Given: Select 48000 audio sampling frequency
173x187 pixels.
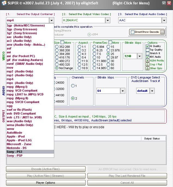Looking at the screenshot, I should pos(59,101).
